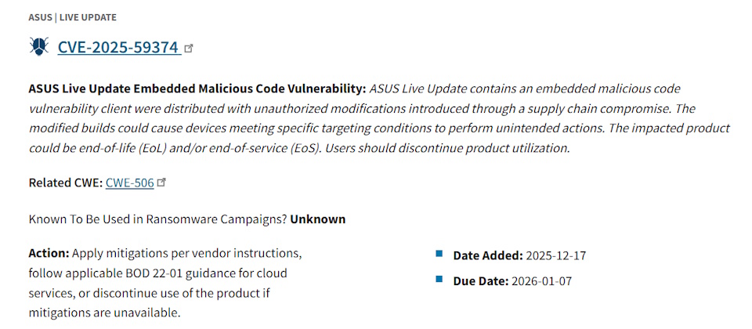Viewport: 752px width, 329px height.
Task: Click the 2025-12-17 date value
Action: tap(555, 255)
